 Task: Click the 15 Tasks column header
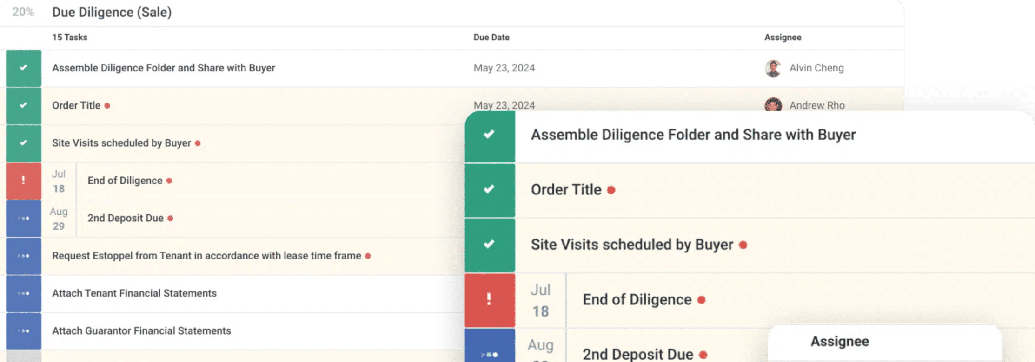click(x=70, y=38)
